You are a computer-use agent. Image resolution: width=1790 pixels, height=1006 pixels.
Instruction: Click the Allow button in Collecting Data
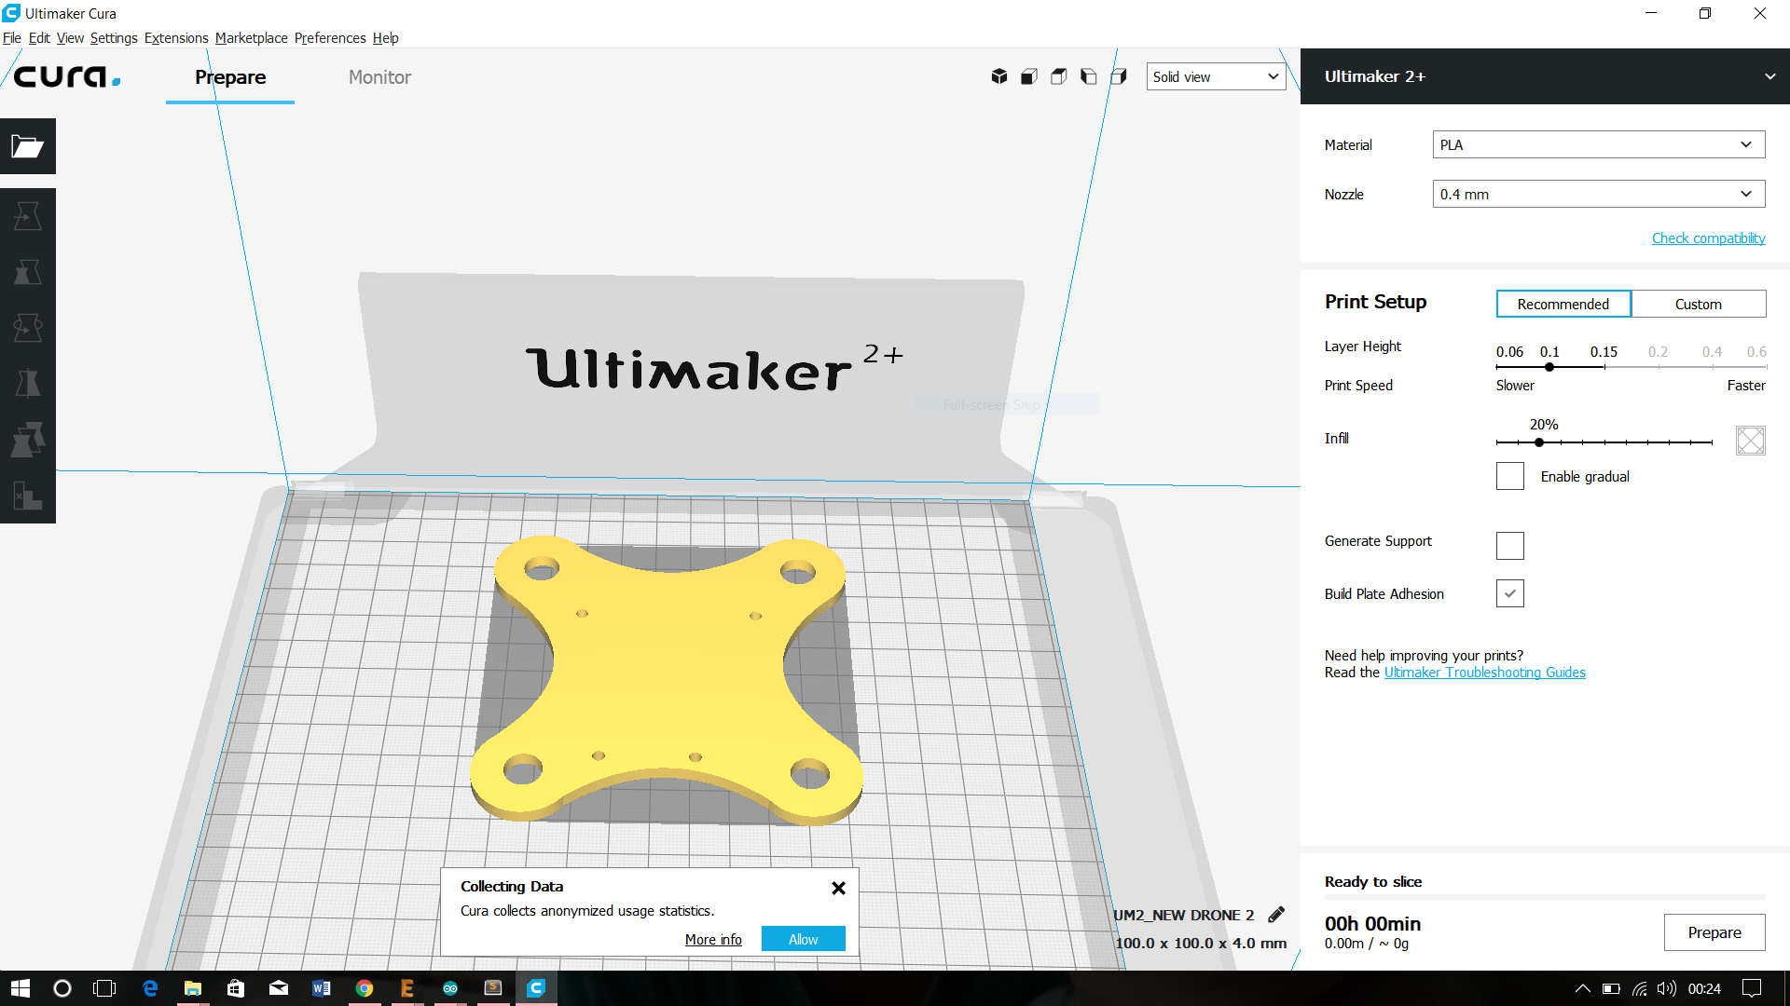click(803, 939)
